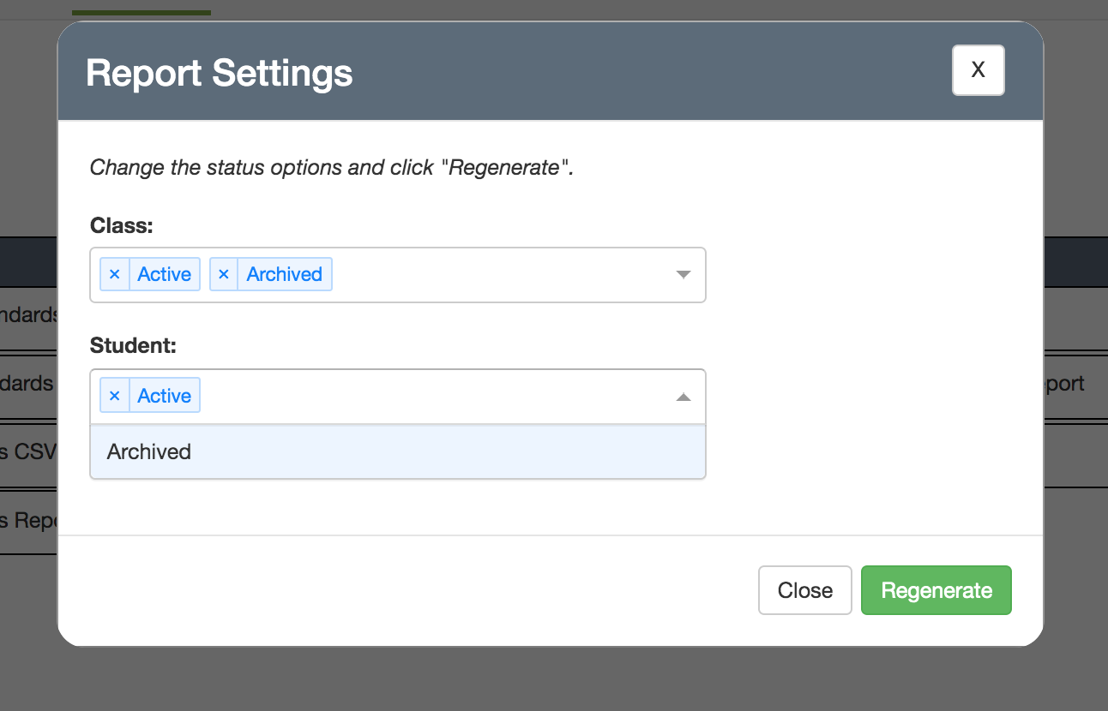Expand the Class status dropdown arrow
The width and height of the screenshot is (1108, 711).
coord(683,275)
